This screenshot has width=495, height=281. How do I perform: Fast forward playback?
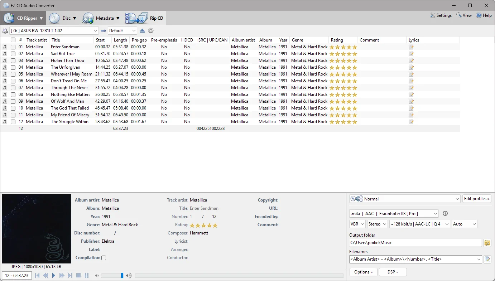point(62,275)
